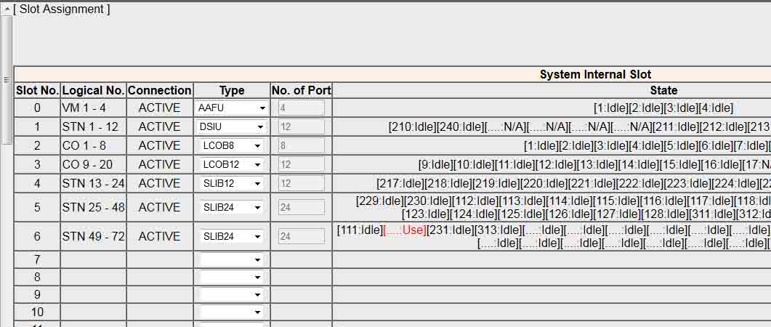Viewport: 771px width, 327px height.
Task: Open the SLIB12 type dropdown for slot 4
Action: [232, 183]
